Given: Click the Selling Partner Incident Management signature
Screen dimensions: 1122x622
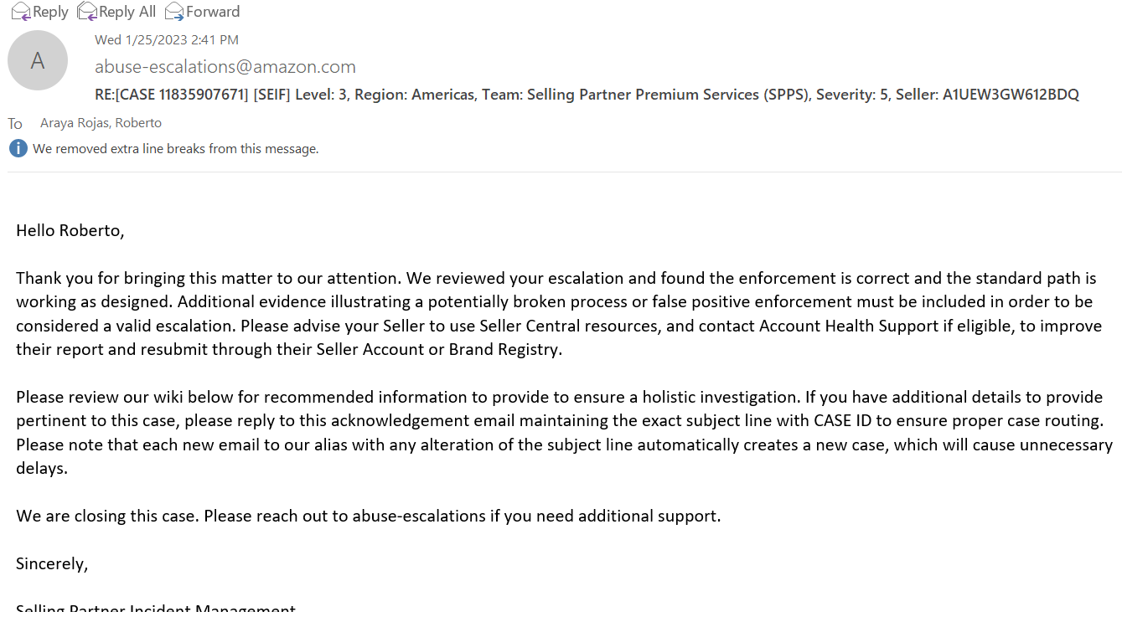Looking at the screenshot, I should [156, 610].
